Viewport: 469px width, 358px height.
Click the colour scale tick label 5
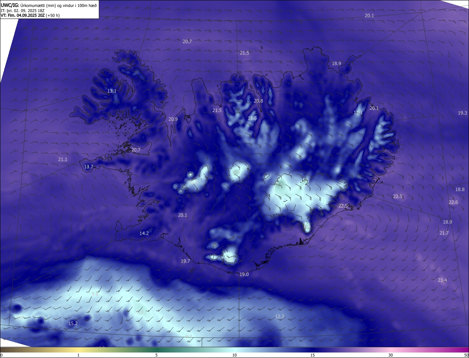156,355
